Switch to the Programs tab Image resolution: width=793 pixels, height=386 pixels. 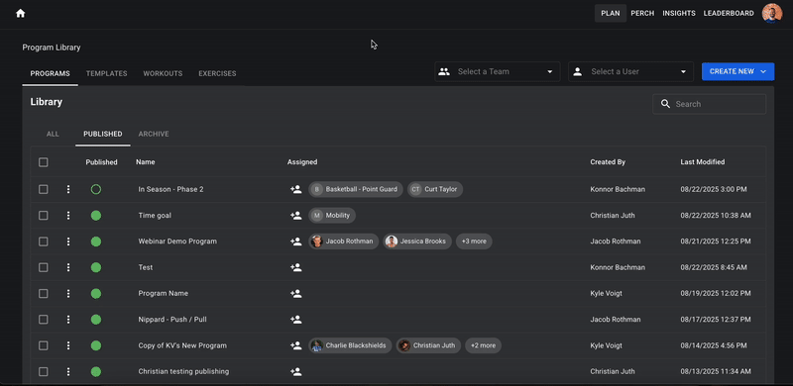[51, 74]
